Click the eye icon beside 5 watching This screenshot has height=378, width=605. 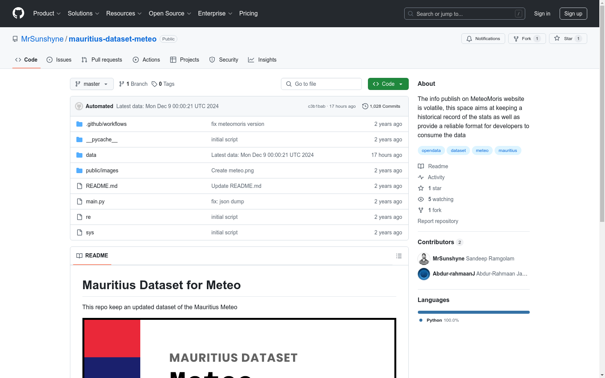421,199
